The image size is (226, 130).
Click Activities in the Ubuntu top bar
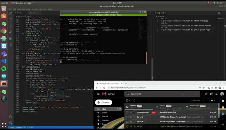coord(5,3)
